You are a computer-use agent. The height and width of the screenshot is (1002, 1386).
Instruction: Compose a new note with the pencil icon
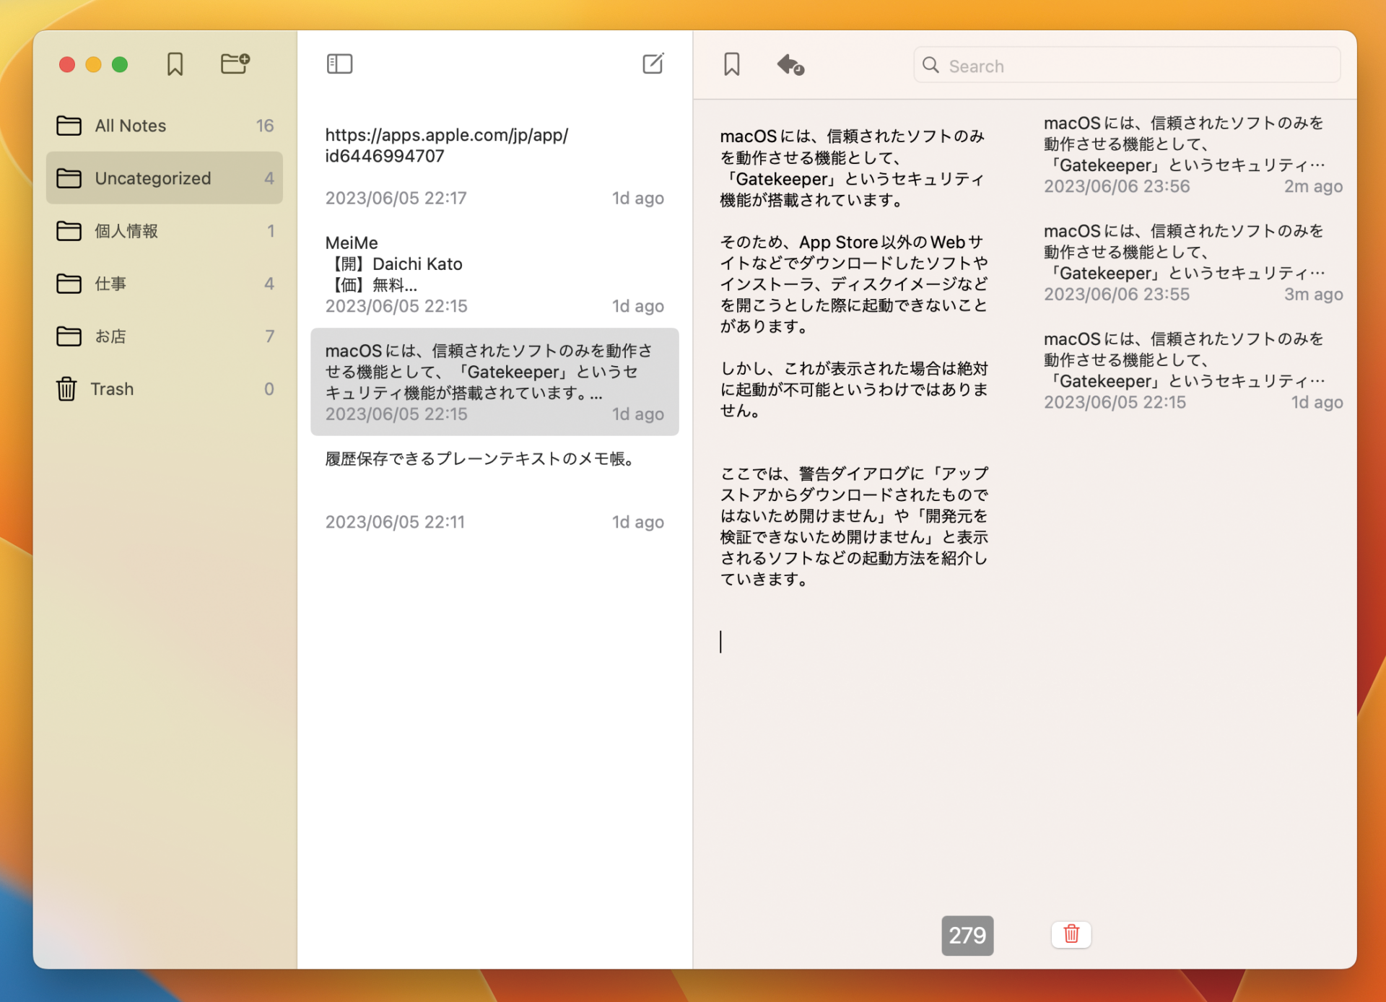point(653,64)
